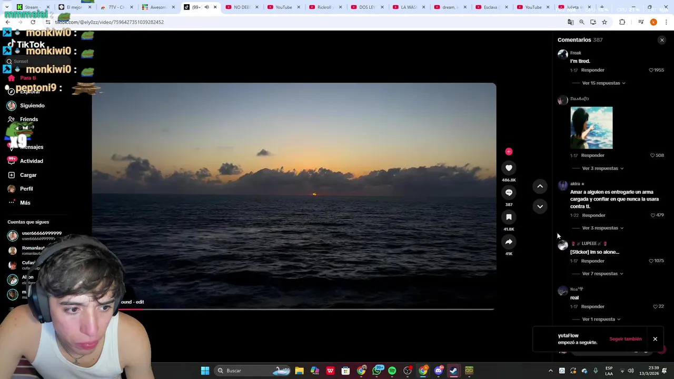674x379 pixels.
Task: Show hidden system tray icons chevron
Action: pyautogui.click(x=551, y=371)
